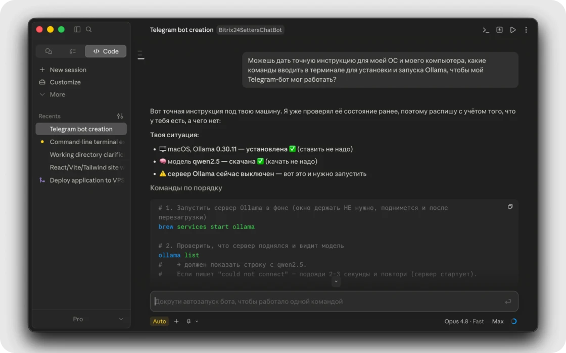This screenshot has width=566, height=353.
Task: Open microphone options dropdown arrow
Action: coord(197,321)
